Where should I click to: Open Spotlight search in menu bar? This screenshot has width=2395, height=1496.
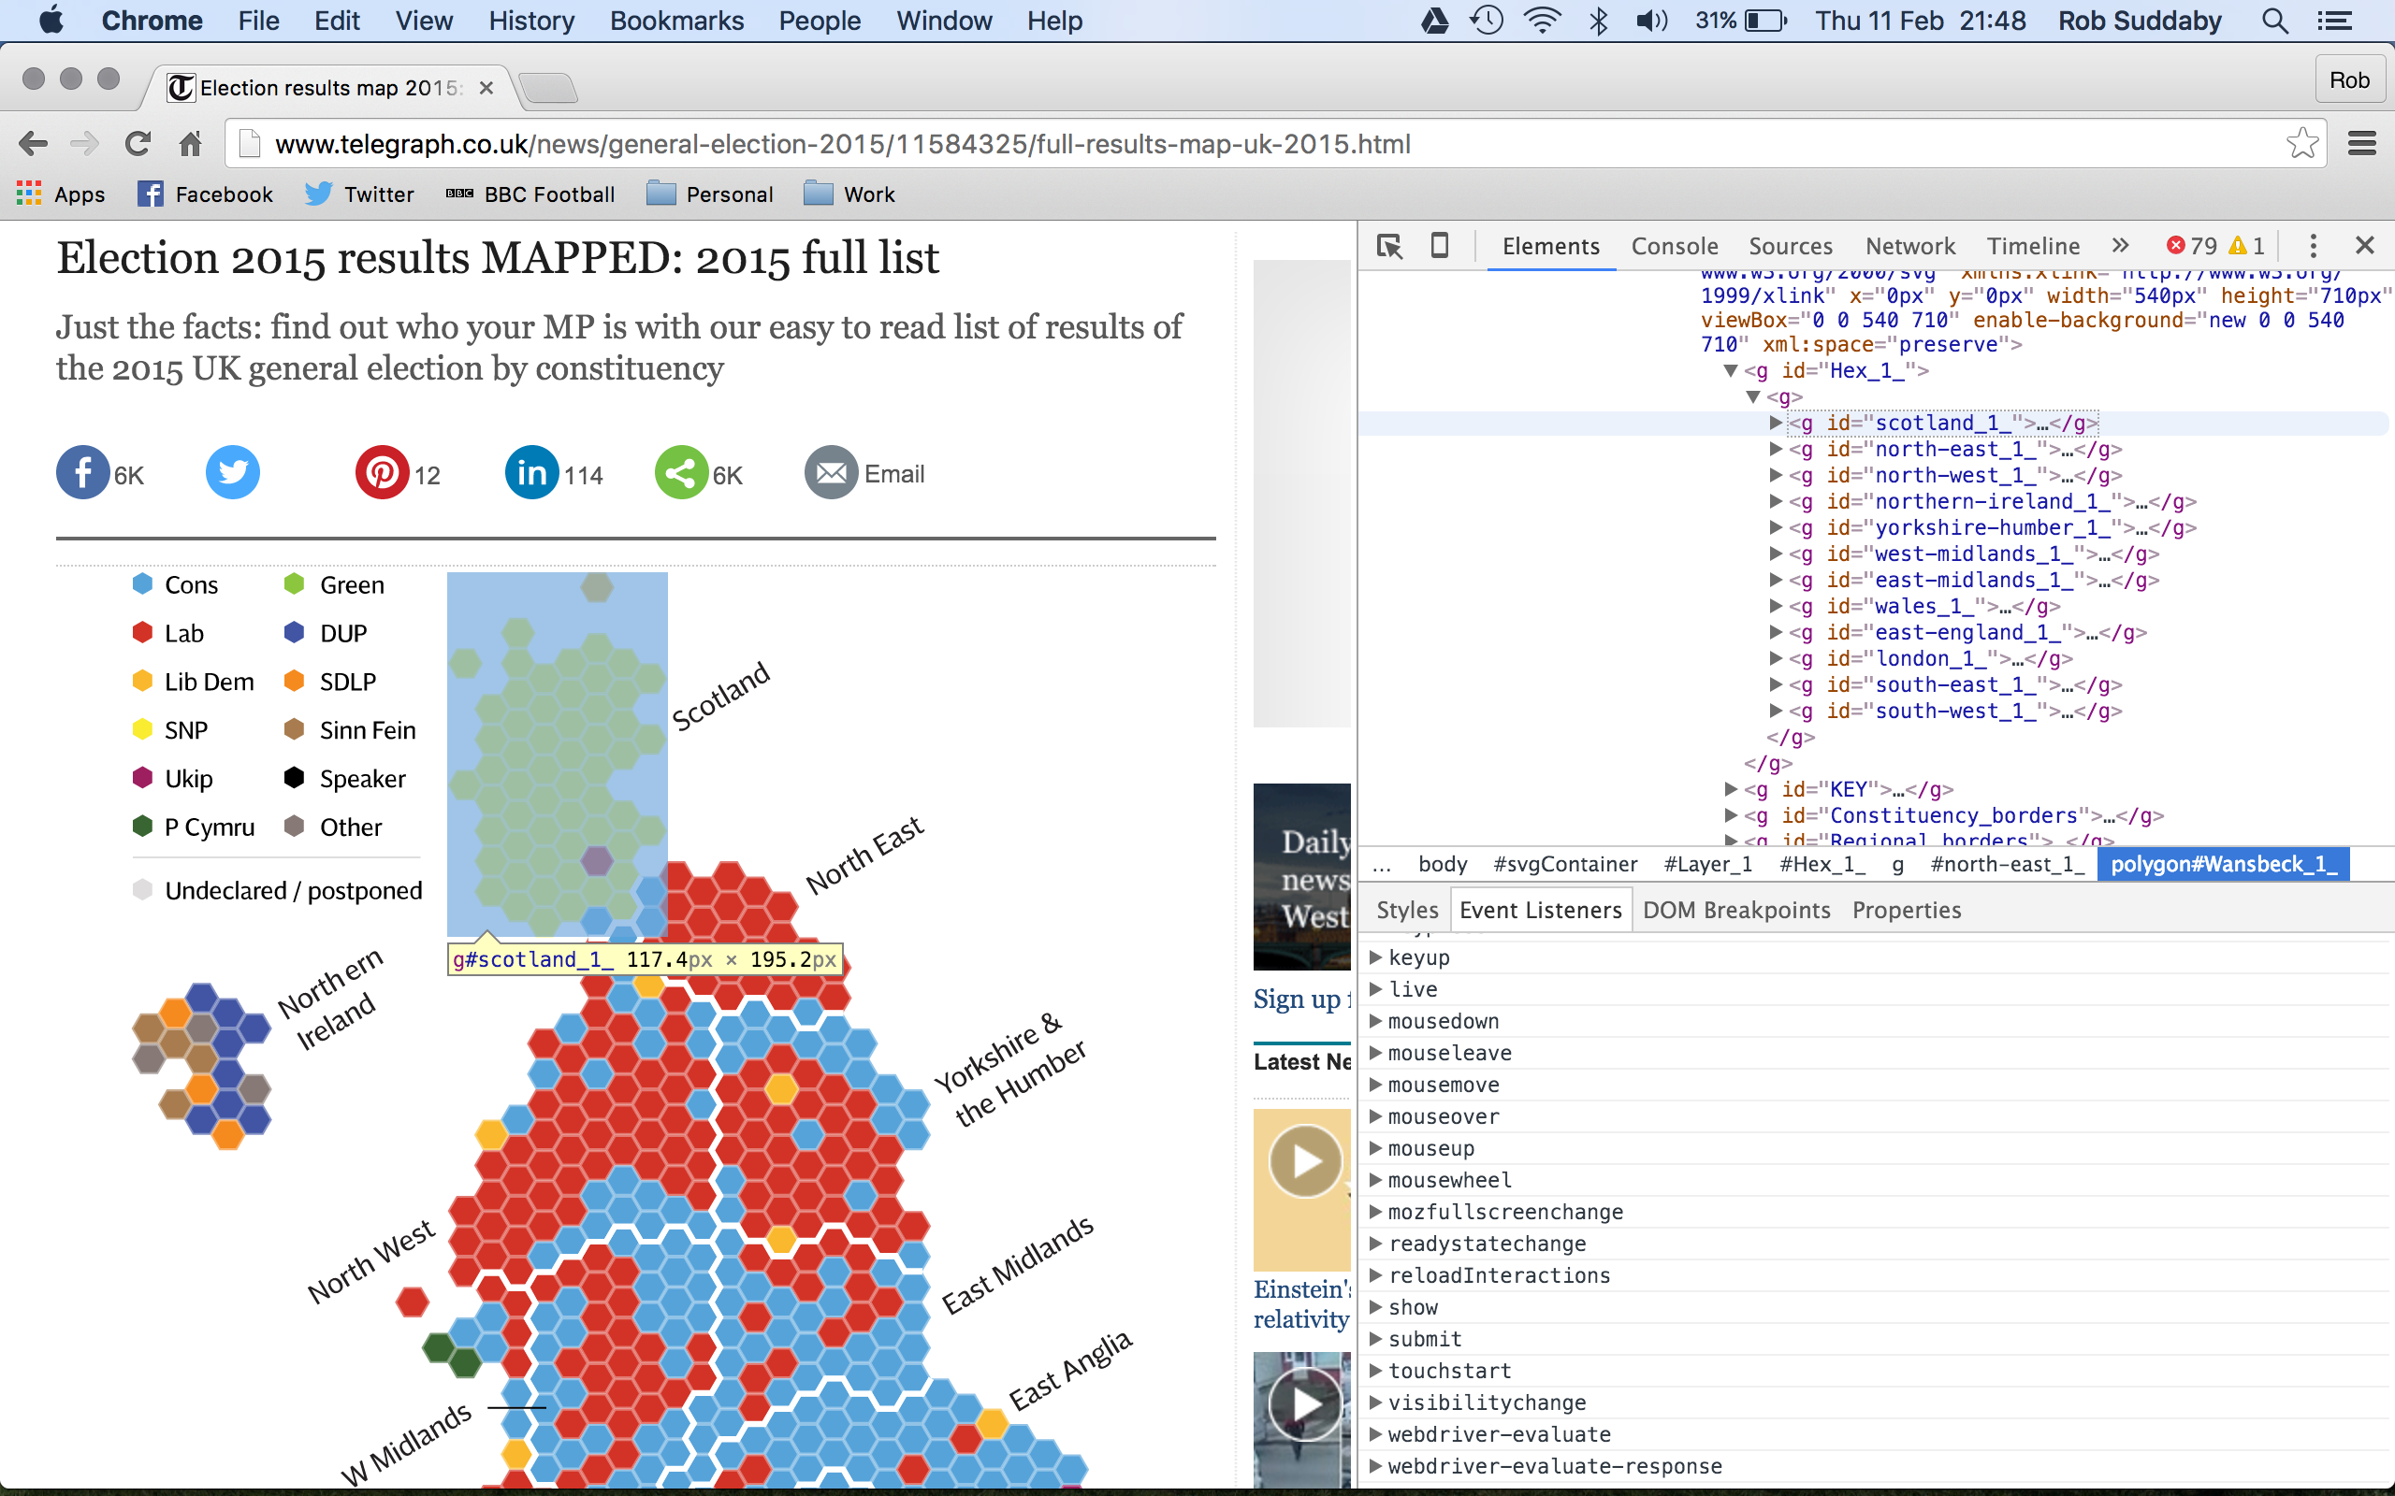[2274, 21]
